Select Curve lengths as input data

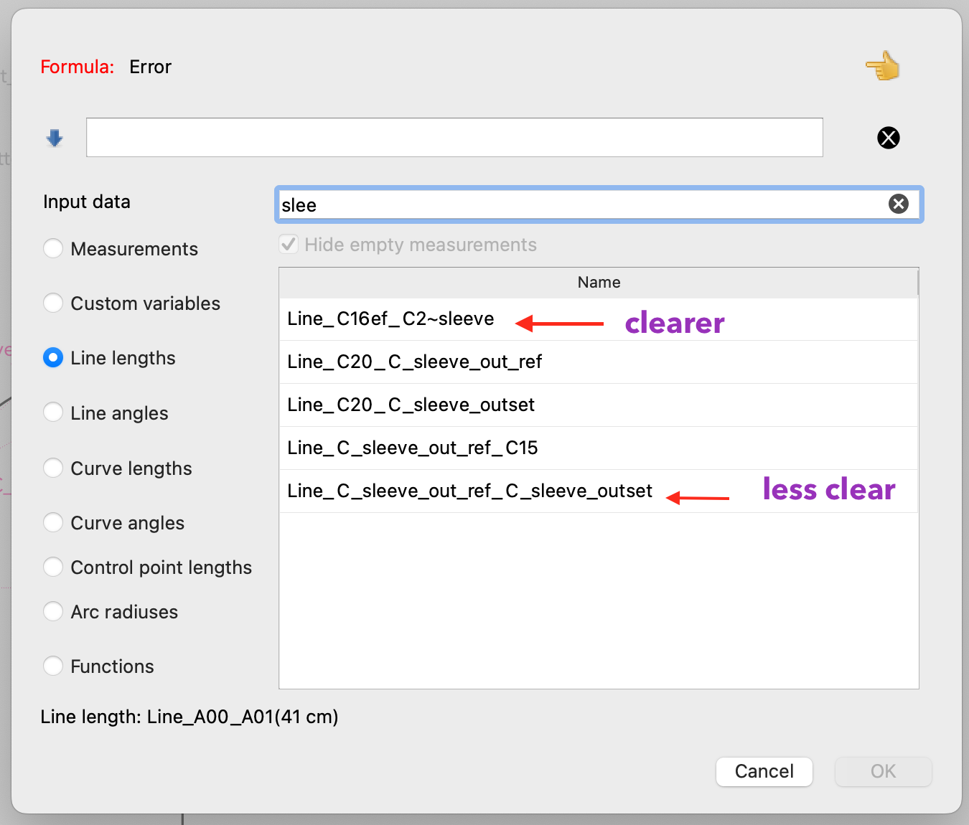(53, 468)
